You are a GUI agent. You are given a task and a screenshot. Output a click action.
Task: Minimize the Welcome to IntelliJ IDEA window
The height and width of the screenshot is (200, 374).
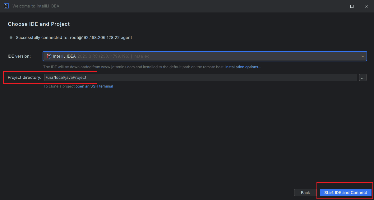pos(337,6)
